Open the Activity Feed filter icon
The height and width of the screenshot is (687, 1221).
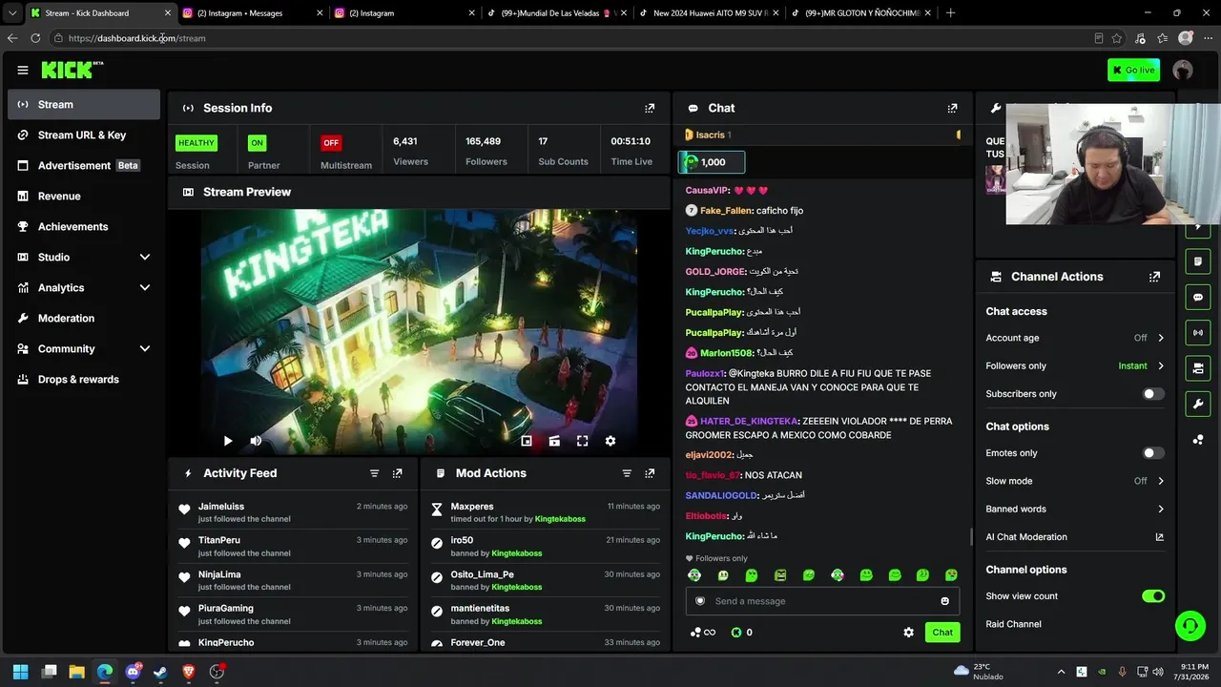click(x=374, y=473)
